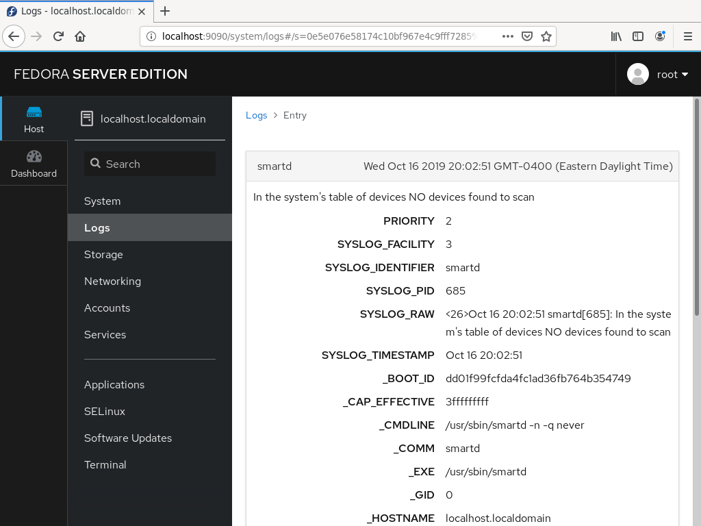Click the SYSLOG_IDENTIFIER value smartd
701x526 pixels.
[463, 268]
